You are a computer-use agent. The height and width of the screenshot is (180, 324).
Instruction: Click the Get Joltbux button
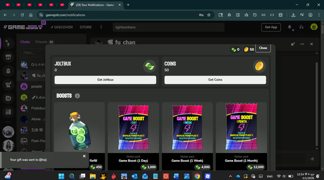(x=105, y=80)
